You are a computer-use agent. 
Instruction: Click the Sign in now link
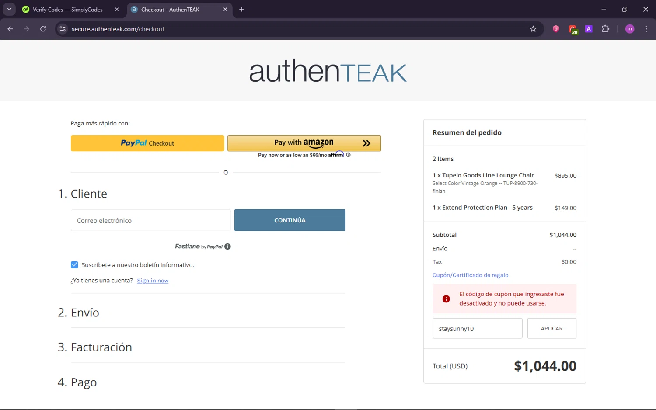(153, 281)
